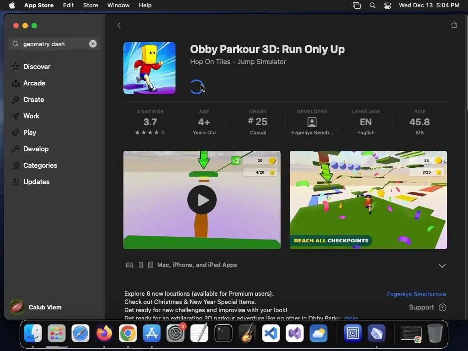Open the minimized window in the Dock
This screenshot has height=351, width=468.
coord(411,334)
